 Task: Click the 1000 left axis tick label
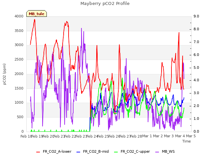[x=19, y=103]
